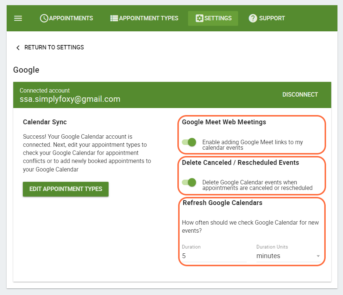343x295 pixels.
Task: Open the Appointments tab
Action: click(x=67, y=18)
